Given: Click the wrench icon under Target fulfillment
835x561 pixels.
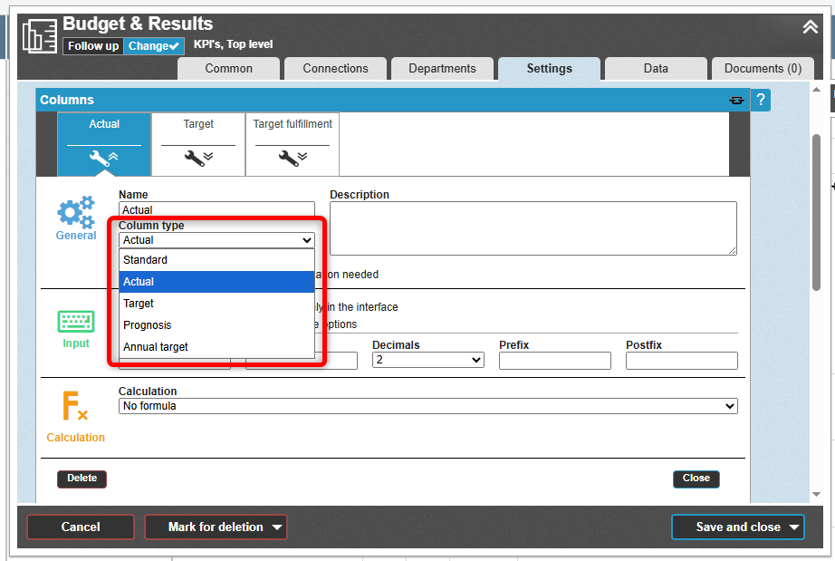Looking at the screenshot, I should 292,158.
